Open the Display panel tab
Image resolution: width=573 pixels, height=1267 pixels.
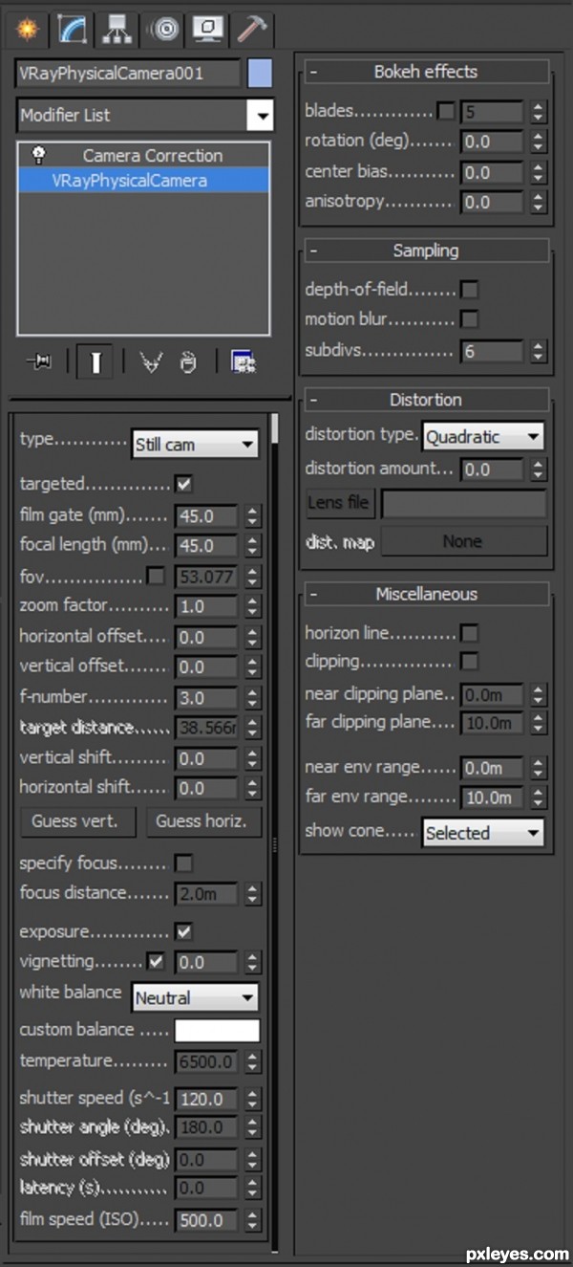207,30
